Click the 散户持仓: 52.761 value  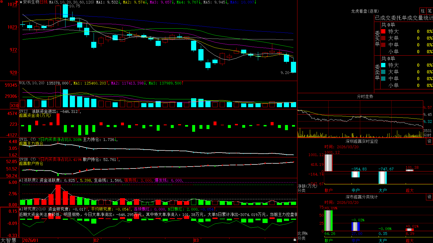point(99,160)
